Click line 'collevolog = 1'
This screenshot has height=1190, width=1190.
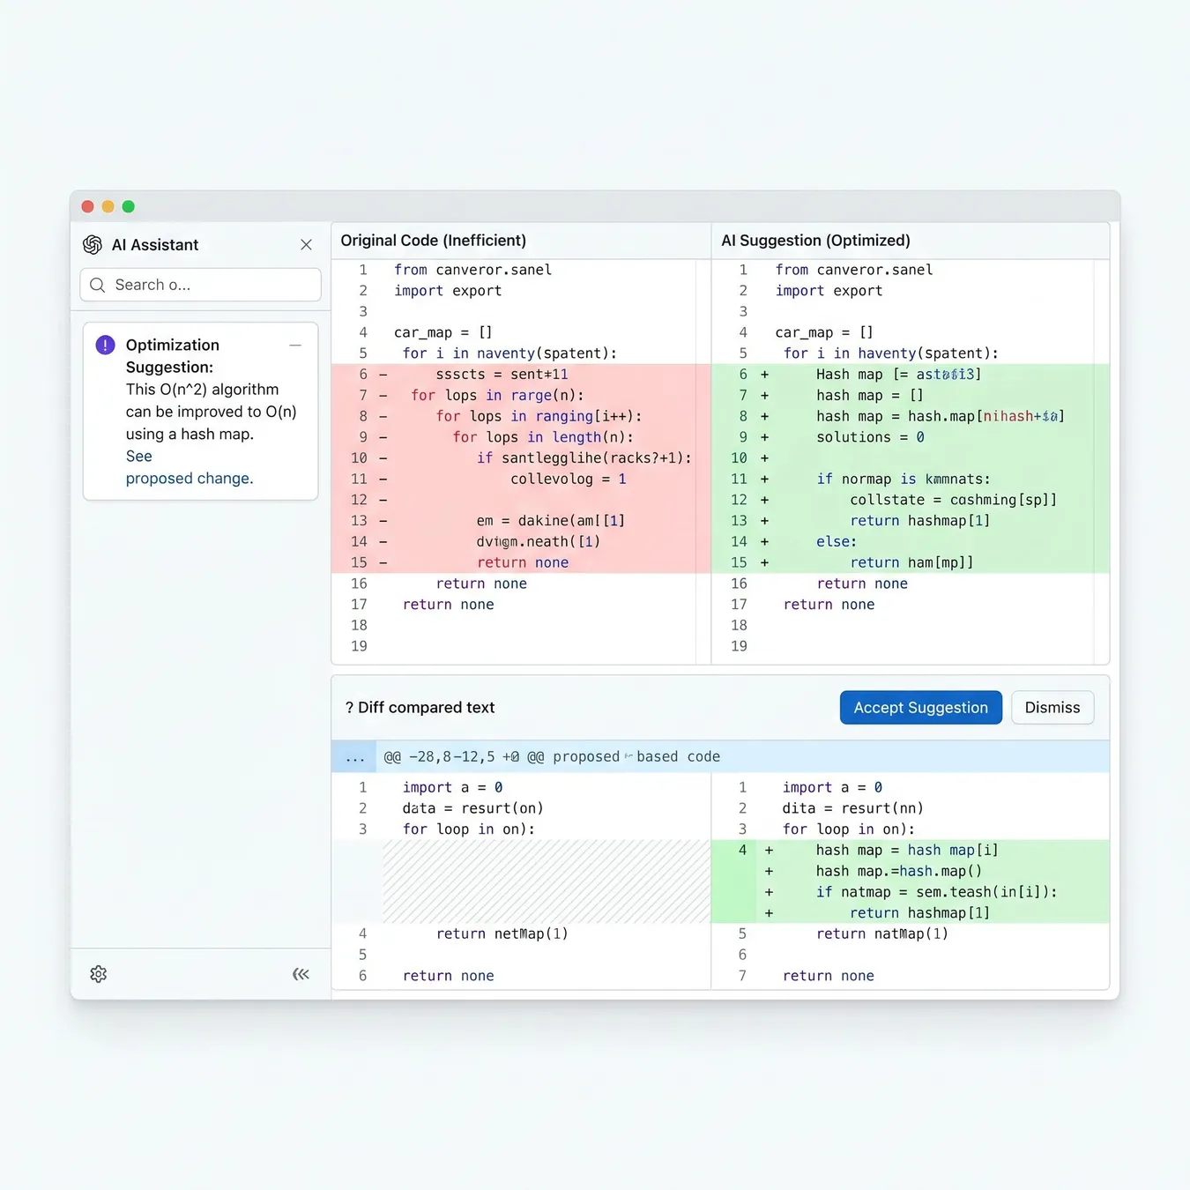(569, 480)
